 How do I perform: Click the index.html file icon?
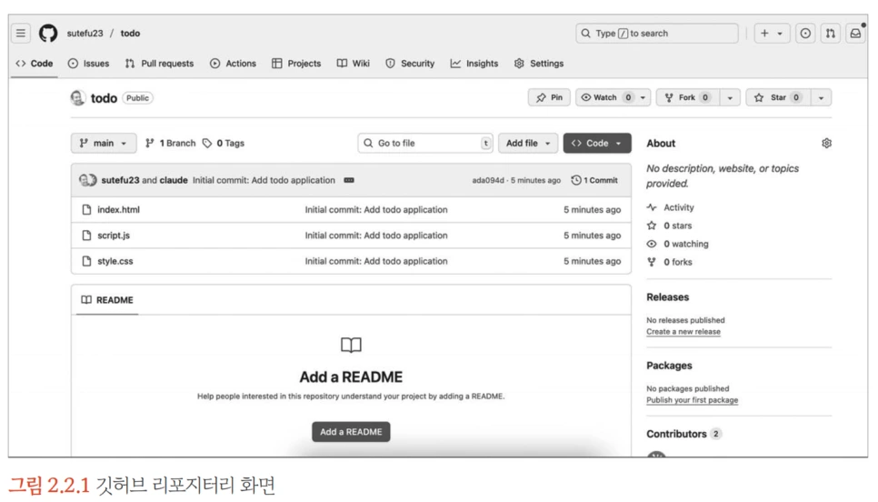tap(86, 209)
